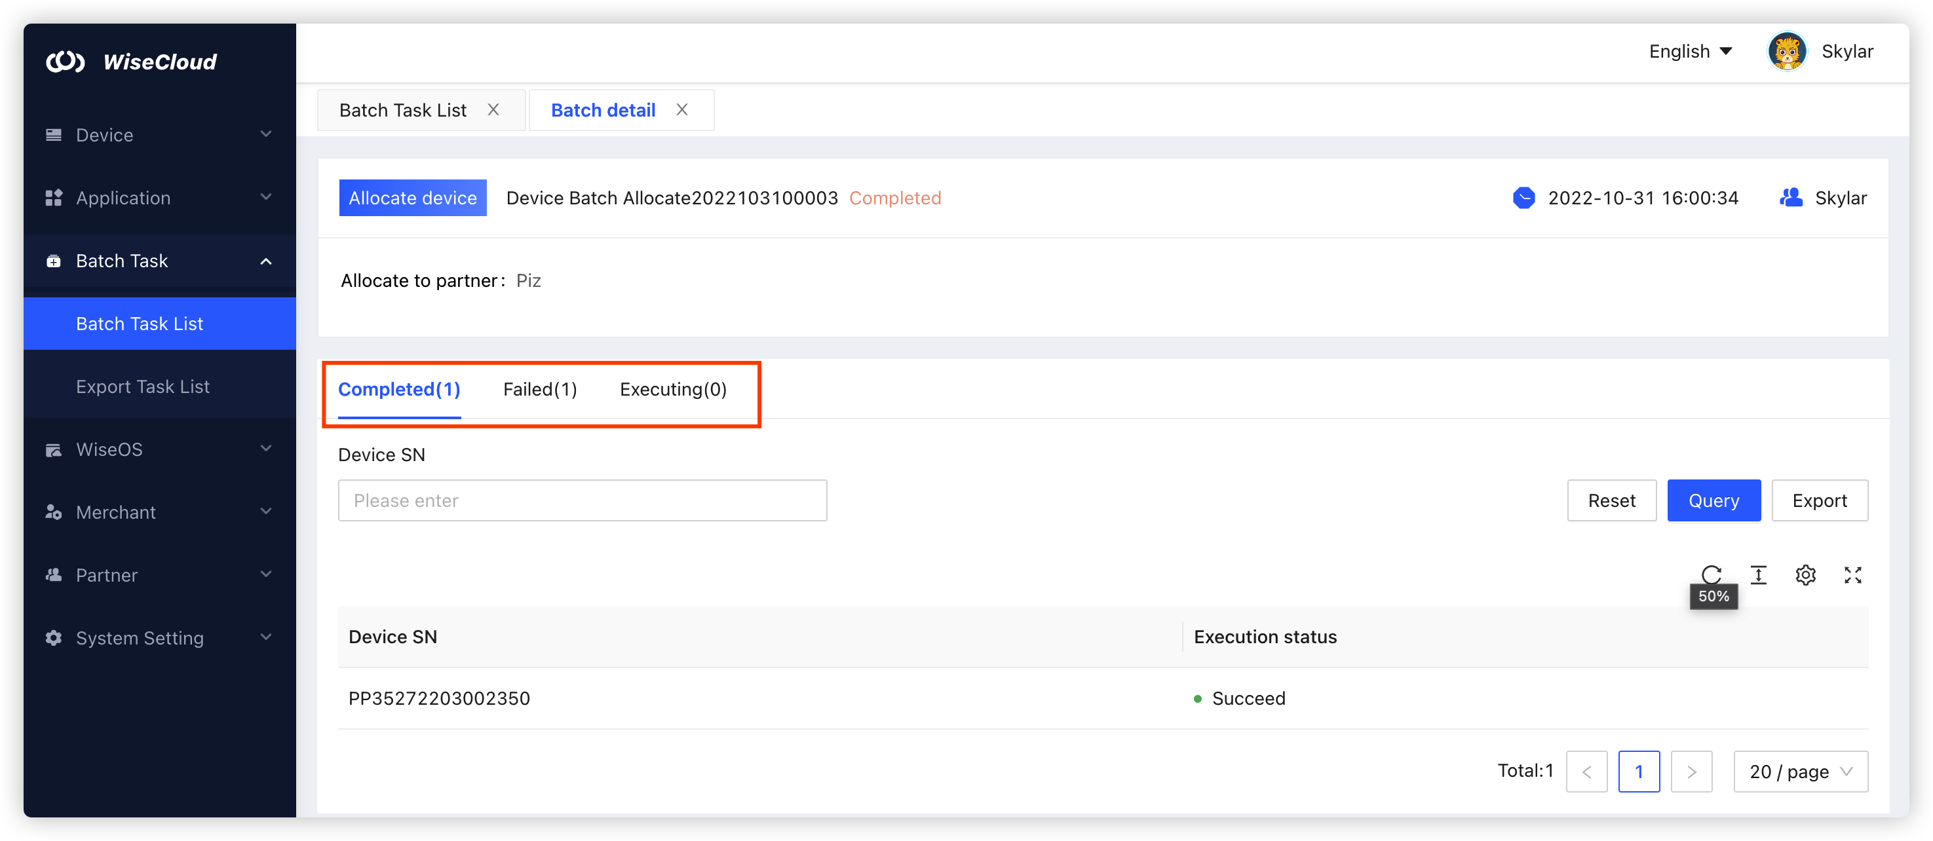Screen dimensions: 1933x841
Task: Click the table density (row height) icon
Action: (1758, 574)
